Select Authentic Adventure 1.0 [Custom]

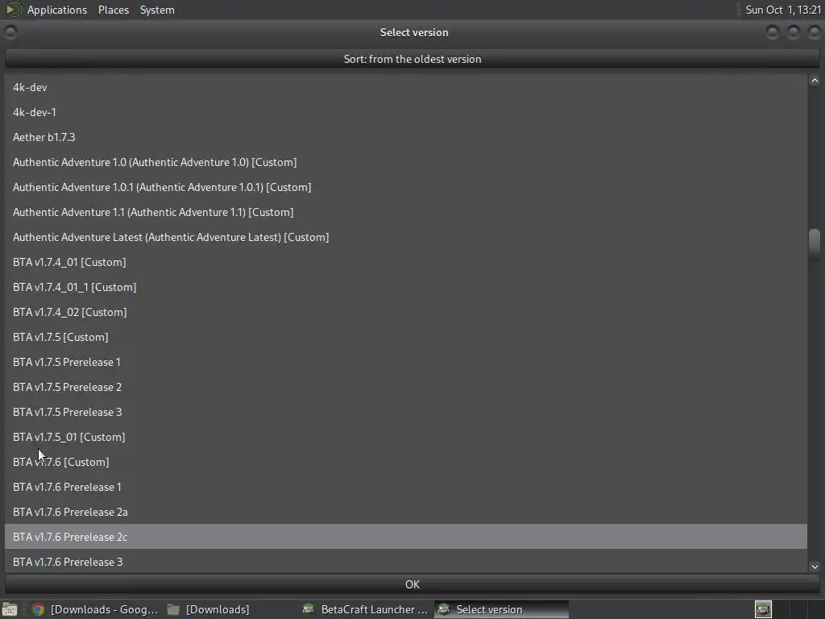click(x=406, y=162)
